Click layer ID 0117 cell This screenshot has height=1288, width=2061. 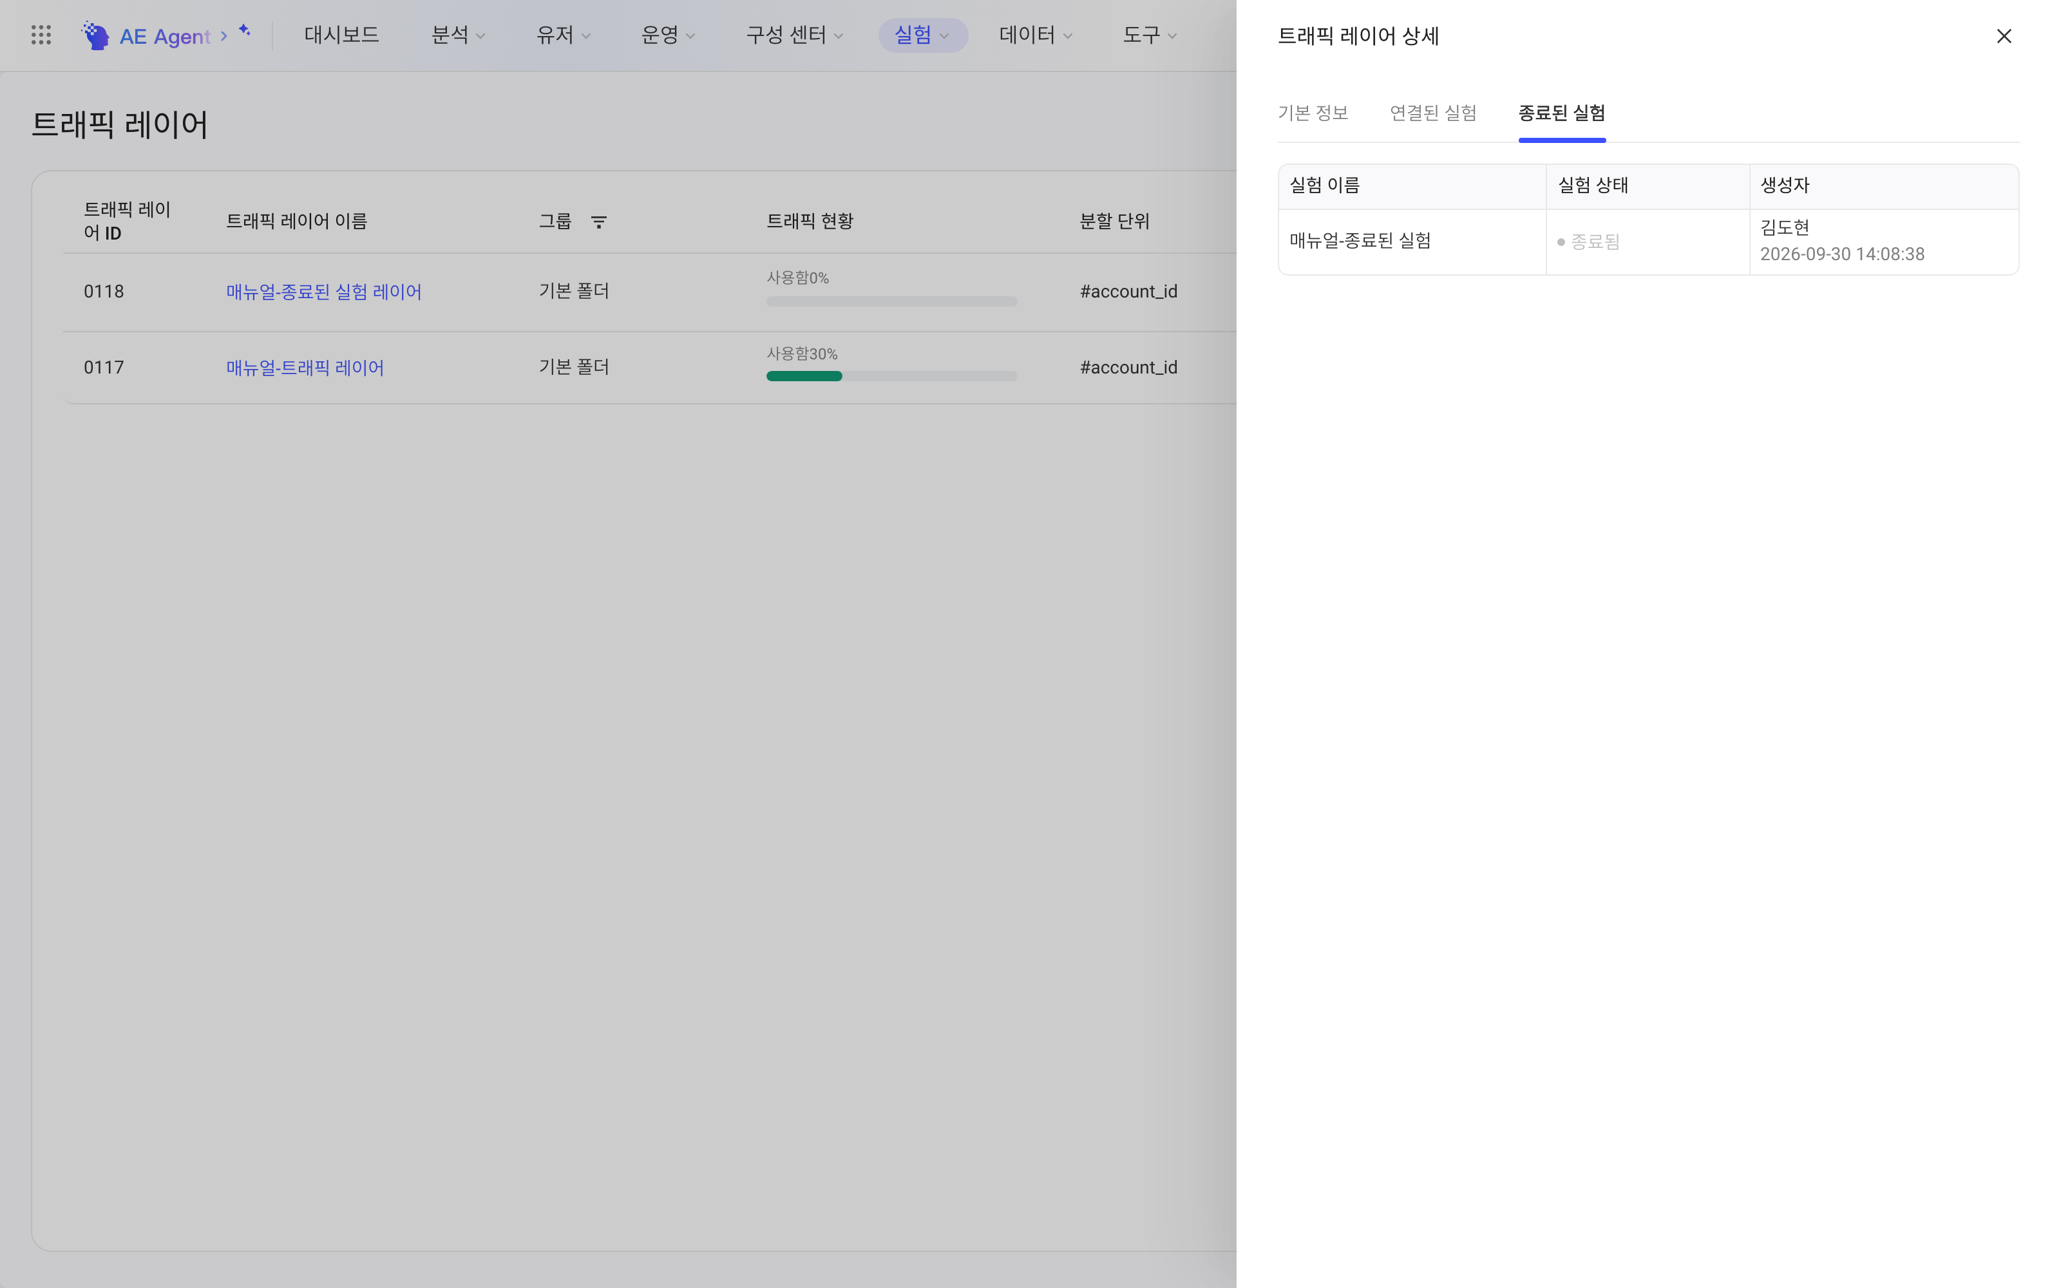pyautogui.click(x=103, y=367)
